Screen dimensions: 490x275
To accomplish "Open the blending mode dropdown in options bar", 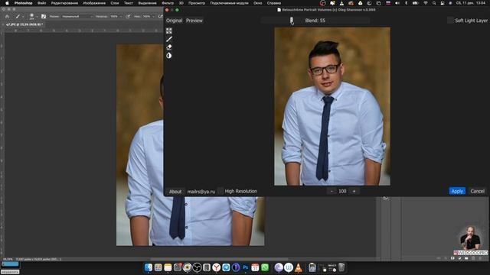I will (x=77, y=17).
